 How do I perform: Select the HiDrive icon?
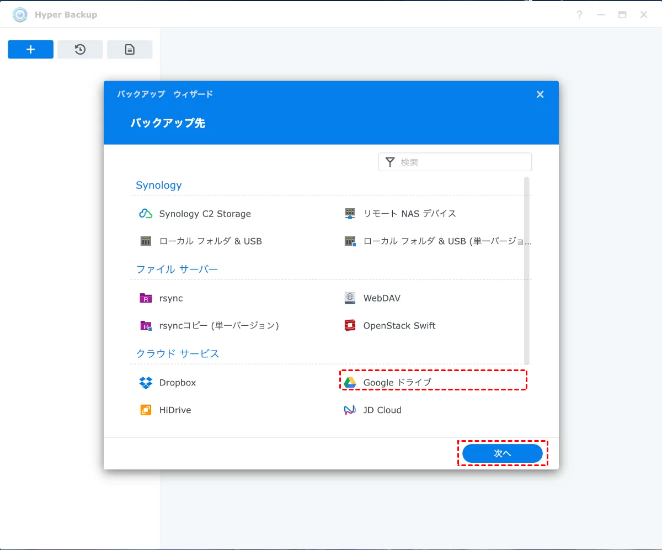tap(146, 410)
